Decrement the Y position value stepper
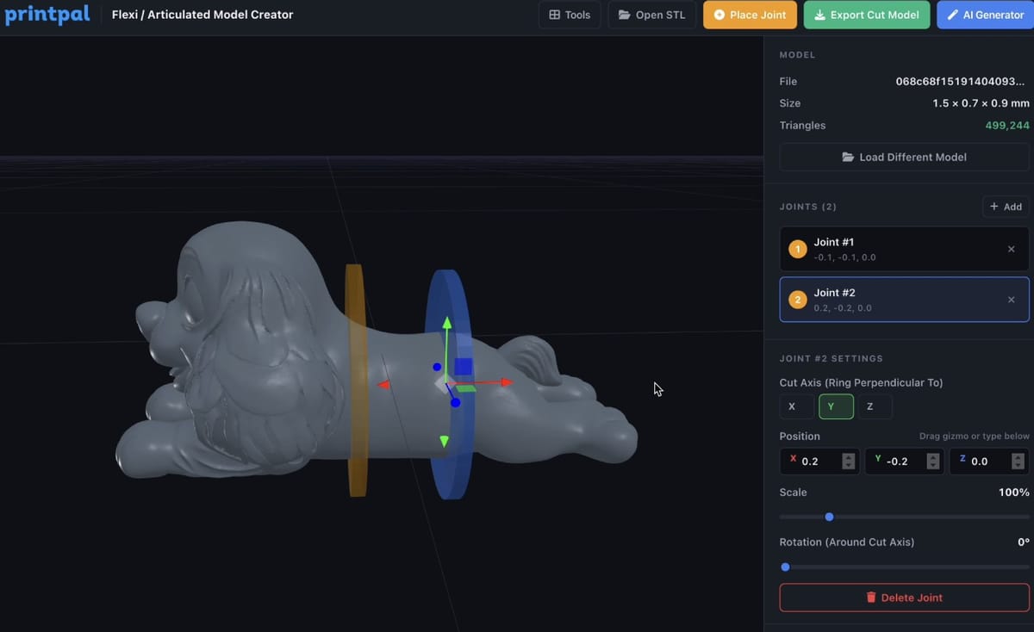The width and height of the screenshot is (1034, 632). 933,465
